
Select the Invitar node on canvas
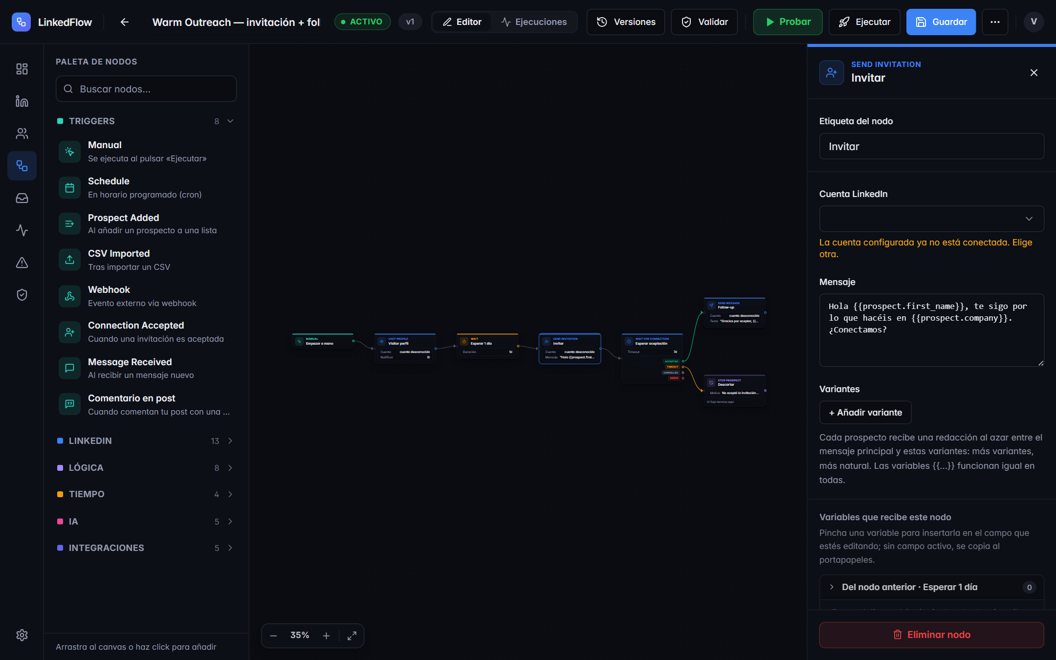570,348
